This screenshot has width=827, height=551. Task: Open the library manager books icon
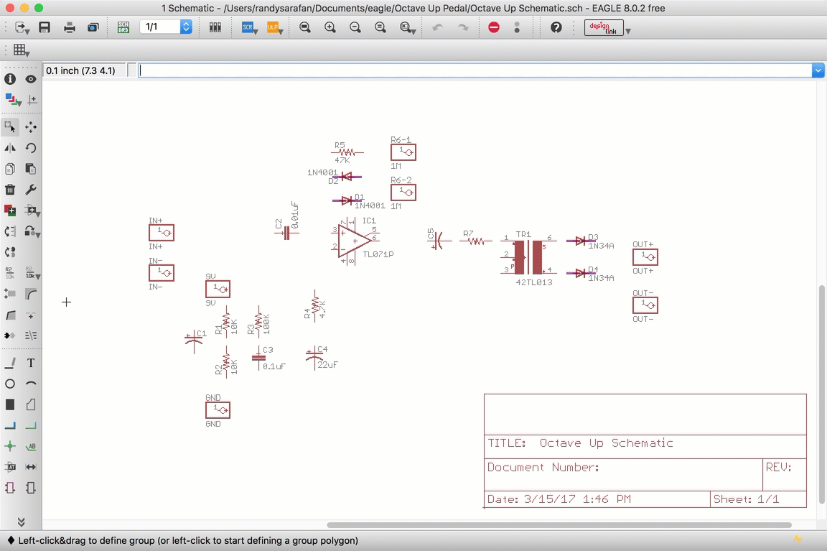click(215, 27)
